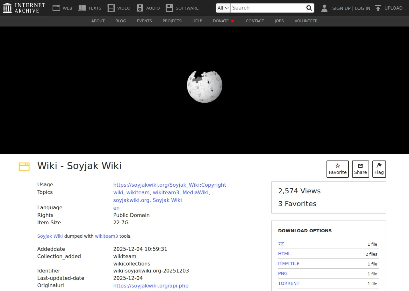
Task: Open the Internet Archive home logo
Action: point(24,8)
